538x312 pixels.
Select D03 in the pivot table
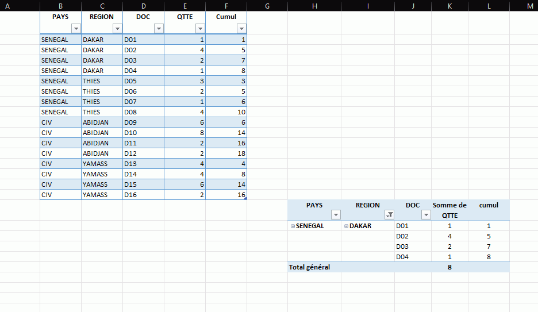[x=413, y=246]
